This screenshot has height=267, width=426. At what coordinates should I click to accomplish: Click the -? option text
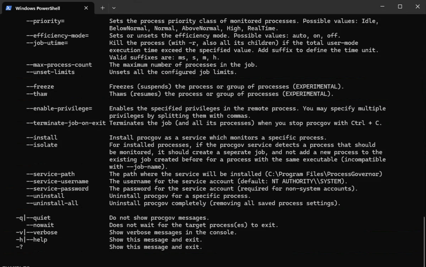click(20, 247)
